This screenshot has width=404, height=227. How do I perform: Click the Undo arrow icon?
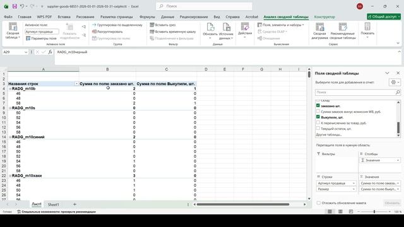pos(22,6)
